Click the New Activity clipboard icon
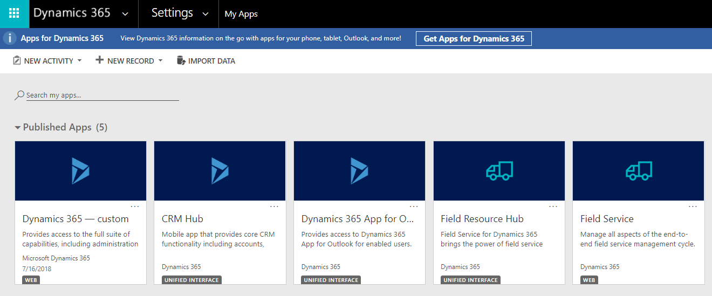The image size is (712, 296). click(x=17, y=60)
